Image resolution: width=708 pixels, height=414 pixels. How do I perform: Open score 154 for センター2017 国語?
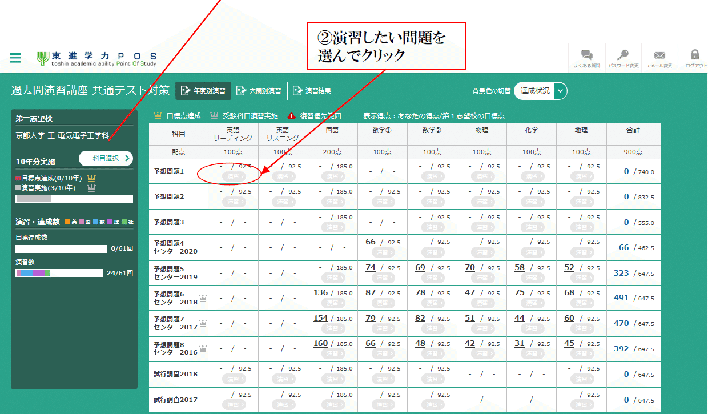point(321,318)
